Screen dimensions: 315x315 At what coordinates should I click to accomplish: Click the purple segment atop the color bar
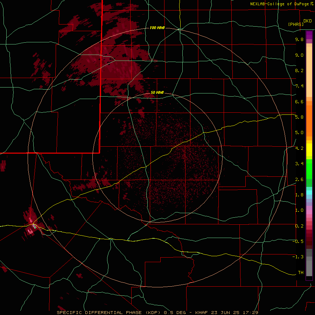309,35
